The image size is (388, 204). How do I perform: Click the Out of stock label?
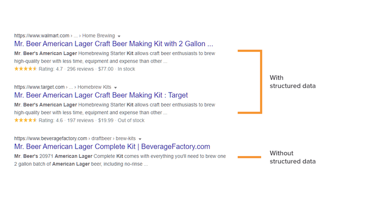pos(131,121)
